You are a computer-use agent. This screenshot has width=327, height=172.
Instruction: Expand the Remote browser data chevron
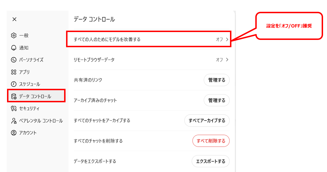pyautogui.click(x=227, y=60)
